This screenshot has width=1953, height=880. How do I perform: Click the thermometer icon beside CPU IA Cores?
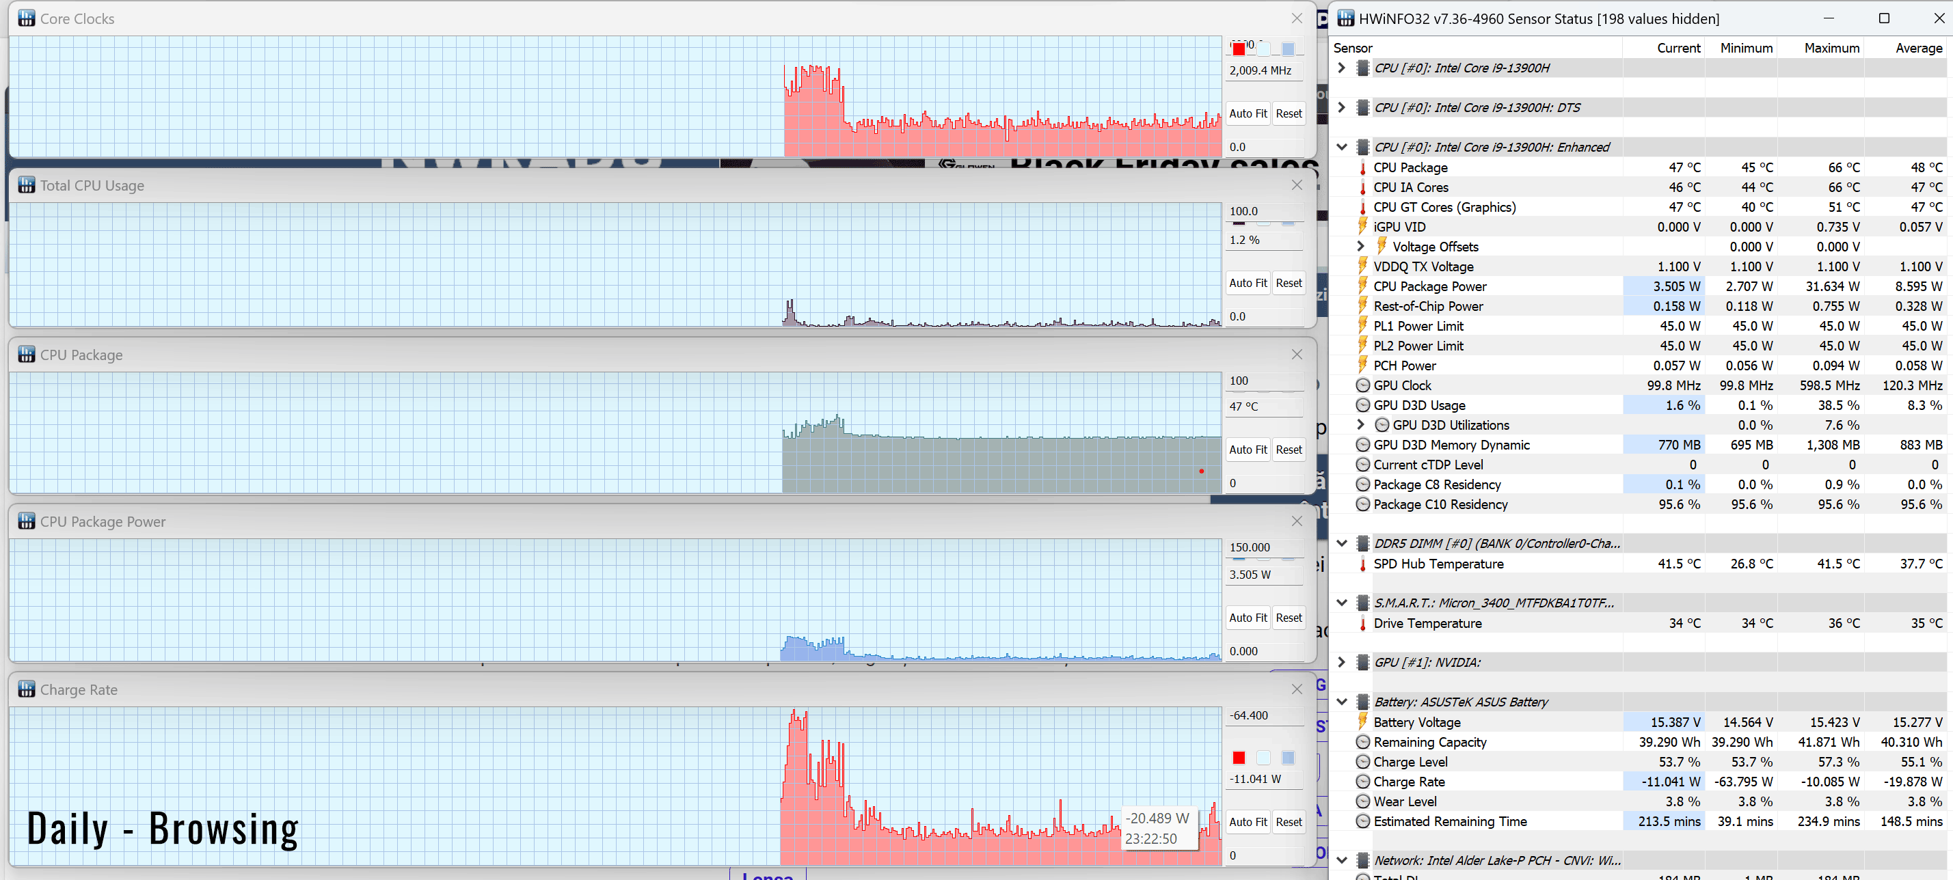click(x=1362, y=187)
